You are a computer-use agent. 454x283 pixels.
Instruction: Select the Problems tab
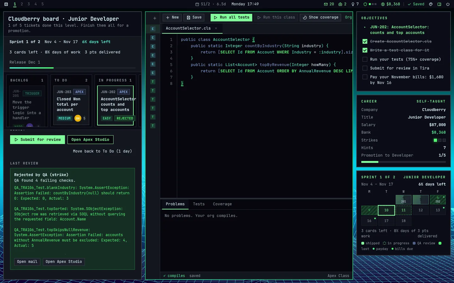[175, 204]
